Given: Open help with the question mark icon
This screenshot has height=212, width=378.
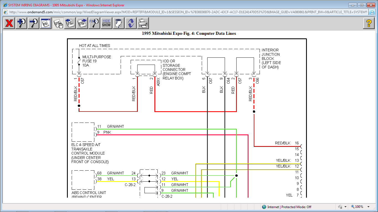Looking at the screenshot, I should [x=369, y=23].
